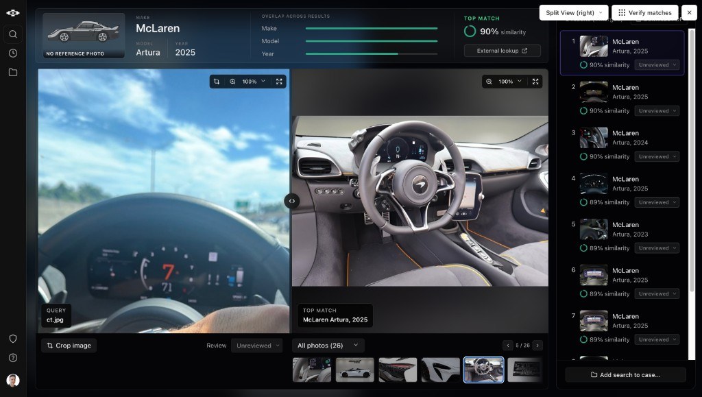The image size is (702, 397).
Task: Select result 2 McLaren Artura 2025
Action: (622, 99)
